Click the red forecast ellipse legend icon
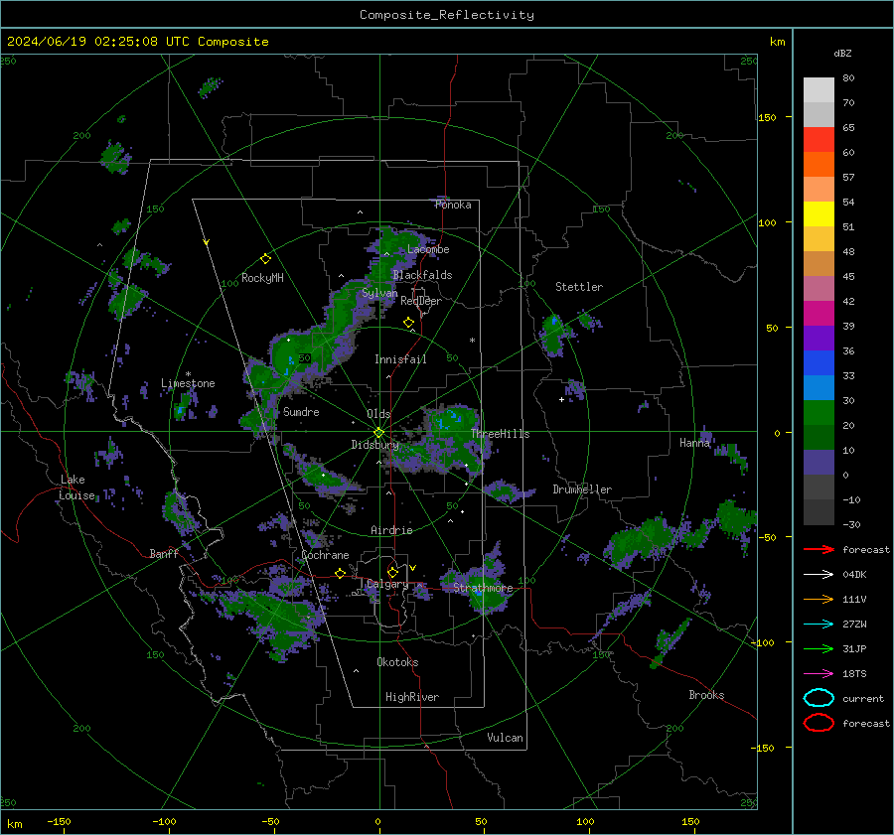Image resolution: width=894 pixels, height=835 pixels. click(x=819, y=723)
